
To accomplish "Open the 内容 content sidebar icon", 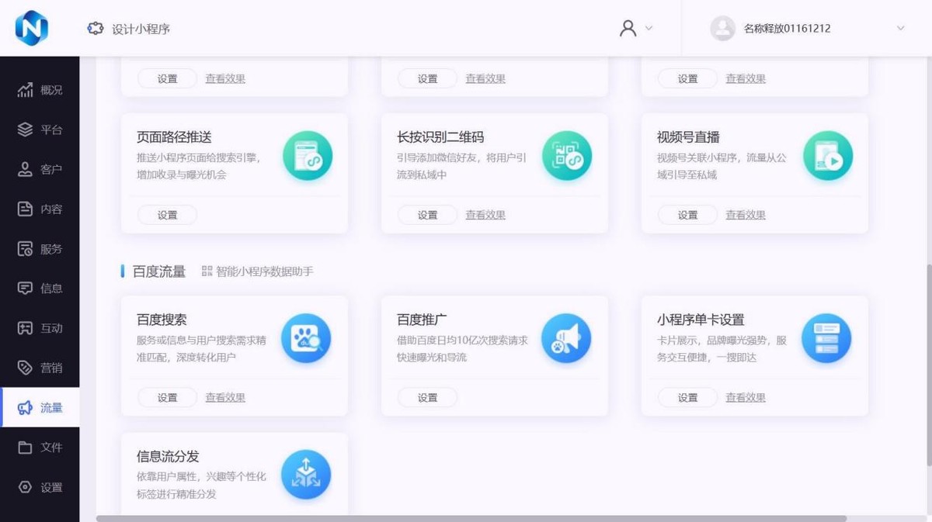I will [24, 208].
